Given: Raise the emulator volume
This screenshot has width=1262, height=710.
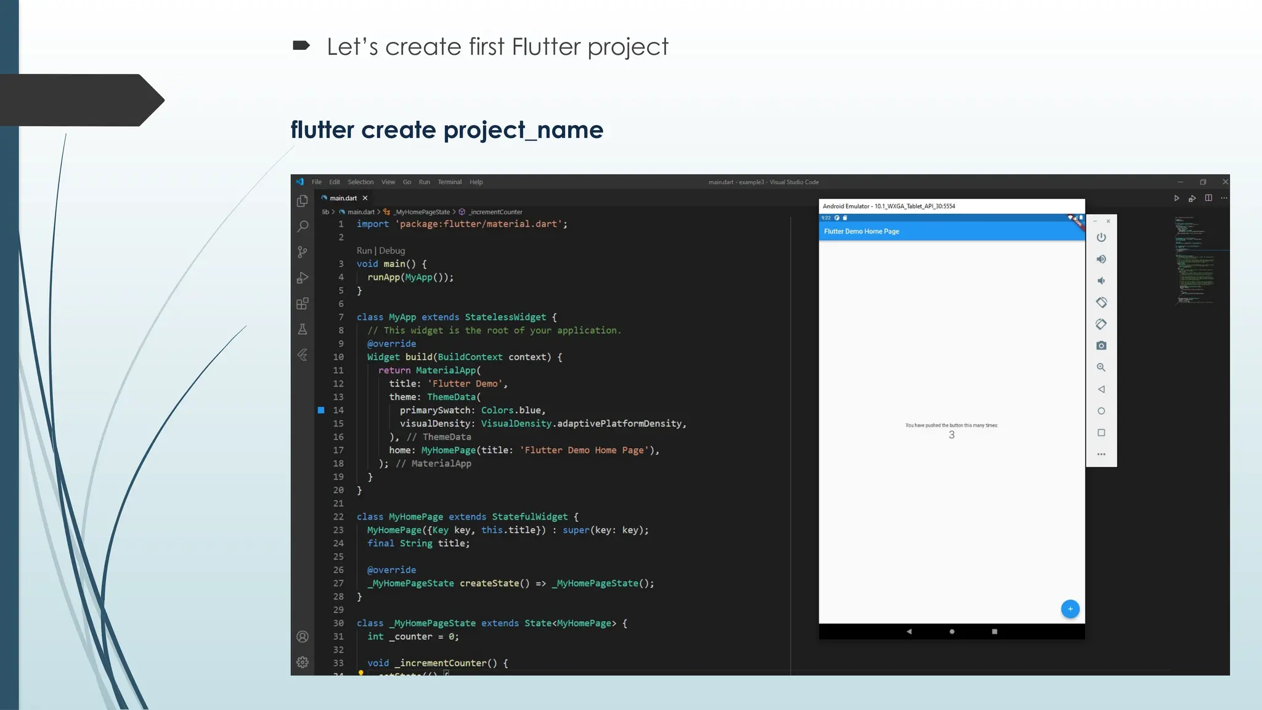Looking at the screenshot, I should [x=1101, y=259].
